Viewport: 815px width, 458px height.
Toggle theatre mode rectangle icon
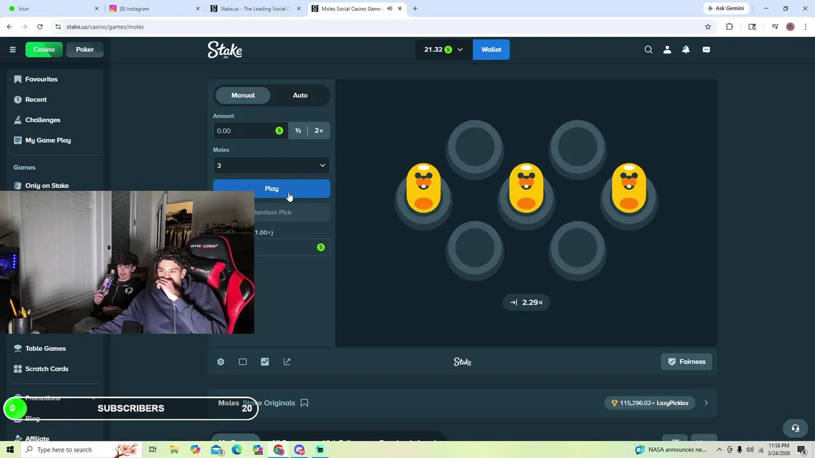point(243,361)
